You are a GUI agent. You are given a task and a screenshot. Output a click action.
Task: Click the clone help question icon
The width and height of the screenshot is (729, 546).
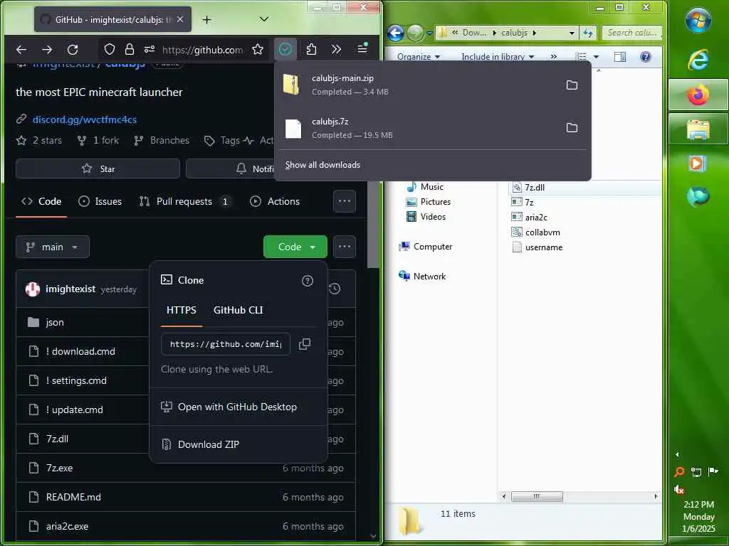point(308,280)
